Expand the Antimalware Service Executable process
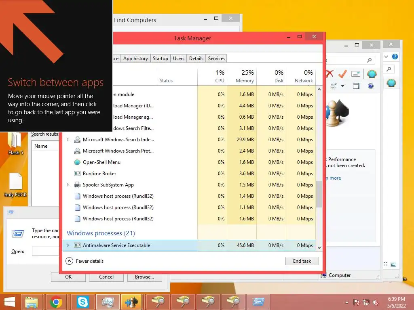 pyautogui.click(x=68, y=245)
